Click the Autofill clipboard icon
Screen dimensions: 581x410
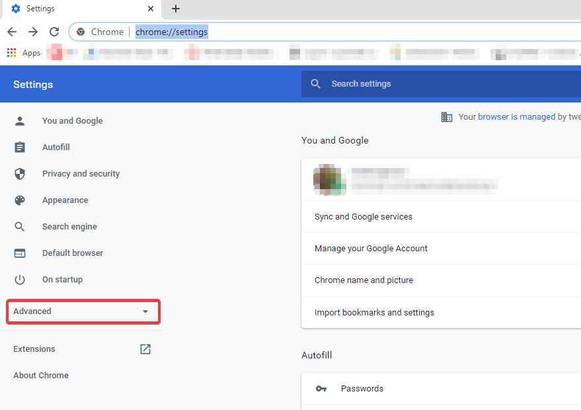pos(20,147)
